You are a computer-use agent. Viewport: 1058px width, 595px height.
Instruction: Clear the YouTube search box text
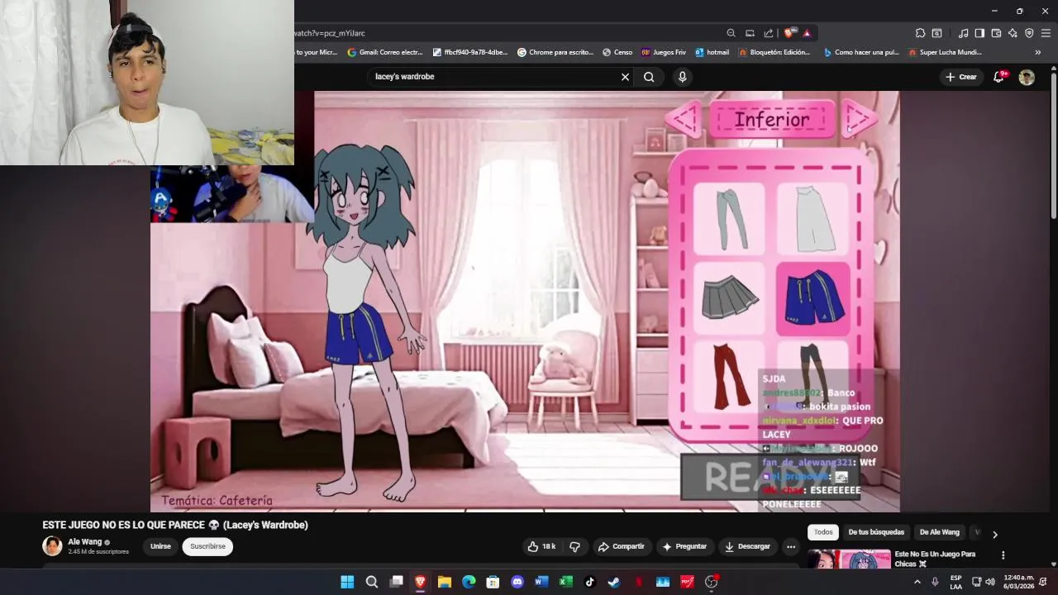(625, 77)
